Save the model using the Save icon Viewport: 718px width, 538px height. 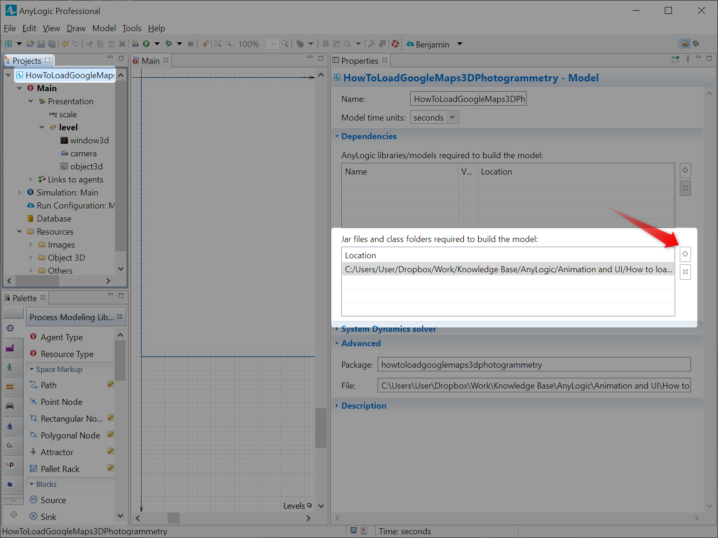(x=41, y=44)
